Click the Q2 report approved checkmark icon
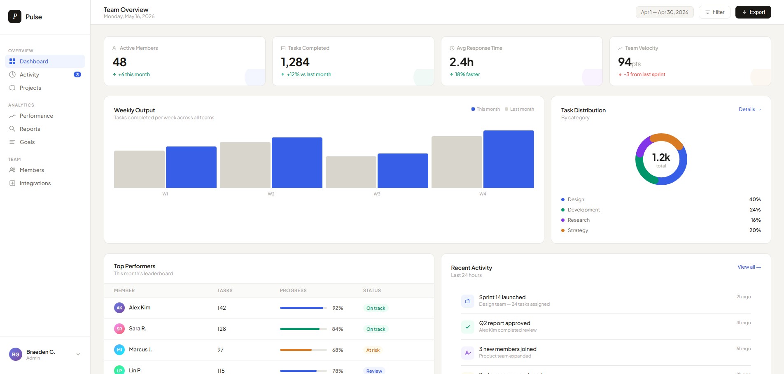Screen dimensions: 784x374 pyautogui.click(x=468, y=327)
